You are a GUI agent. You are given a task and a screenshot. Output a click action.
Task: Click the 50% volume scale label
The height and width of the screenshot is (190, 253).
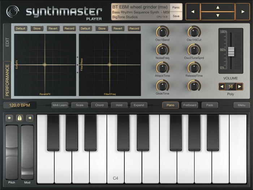223,50
